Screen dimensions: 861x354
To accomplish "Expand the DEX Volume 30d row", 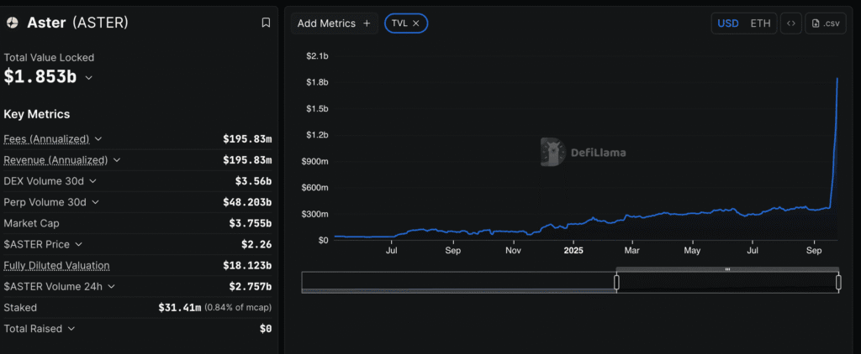I will (92, 181).
